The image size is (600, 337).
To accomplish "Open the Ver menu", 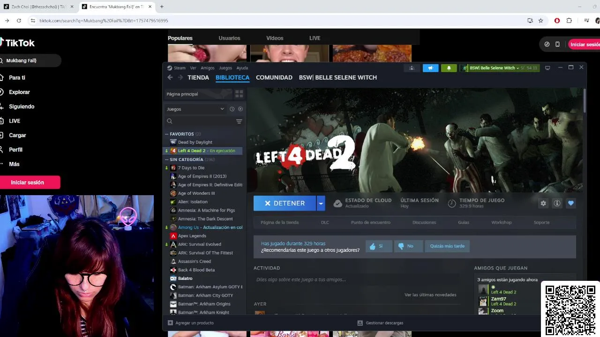I will [x=193, y=68].
